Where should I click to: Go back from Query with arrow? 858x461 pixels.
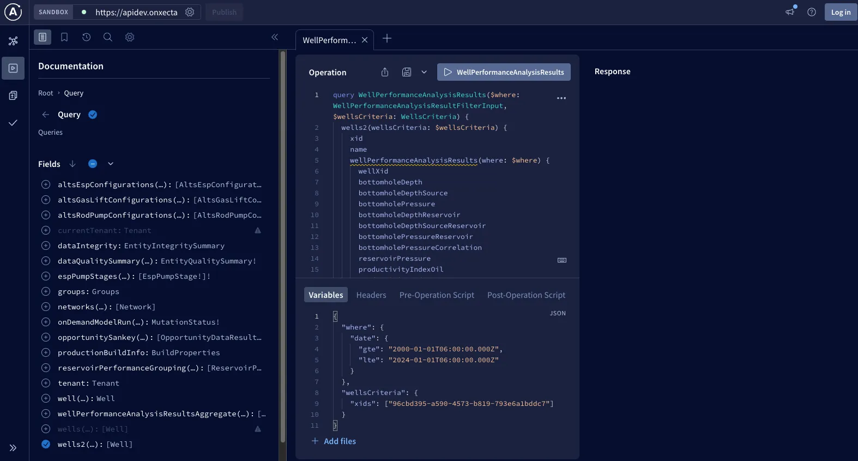tap(46, 115)
